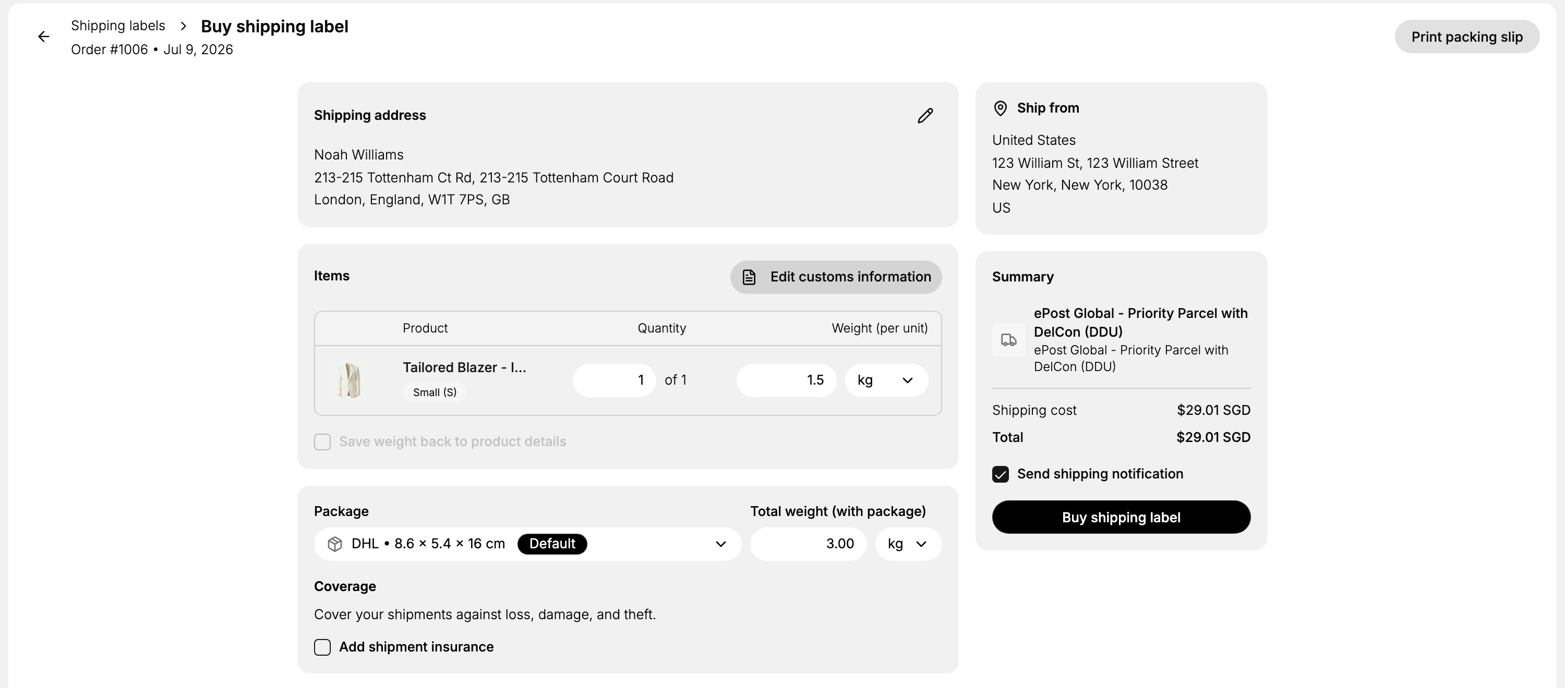Click ePost Global Priority Parcel bold title
The height and width of the screenshot is (688, 1565).
tap(1140, 323)
